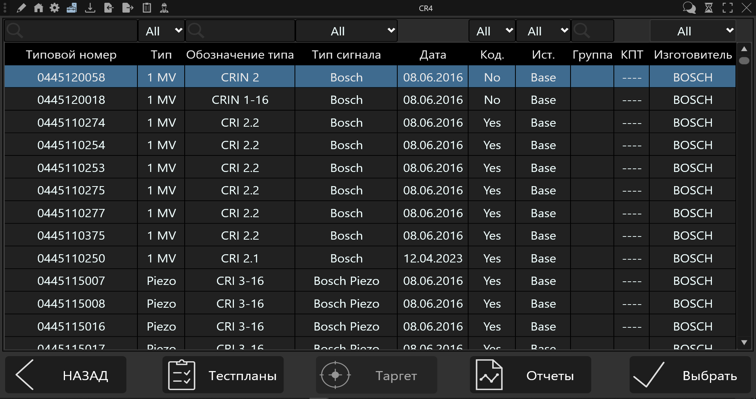Open the chat bubbles icon
Viewport: 756px width, 399px height.
tap(689, 7)
